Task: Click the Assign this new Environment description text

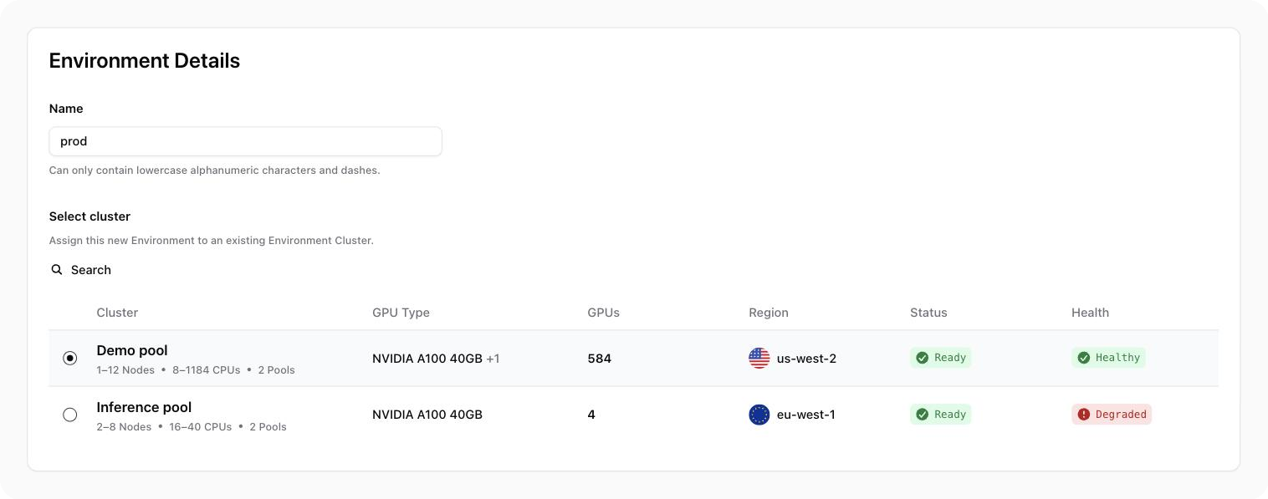Action: coord(211,241)
